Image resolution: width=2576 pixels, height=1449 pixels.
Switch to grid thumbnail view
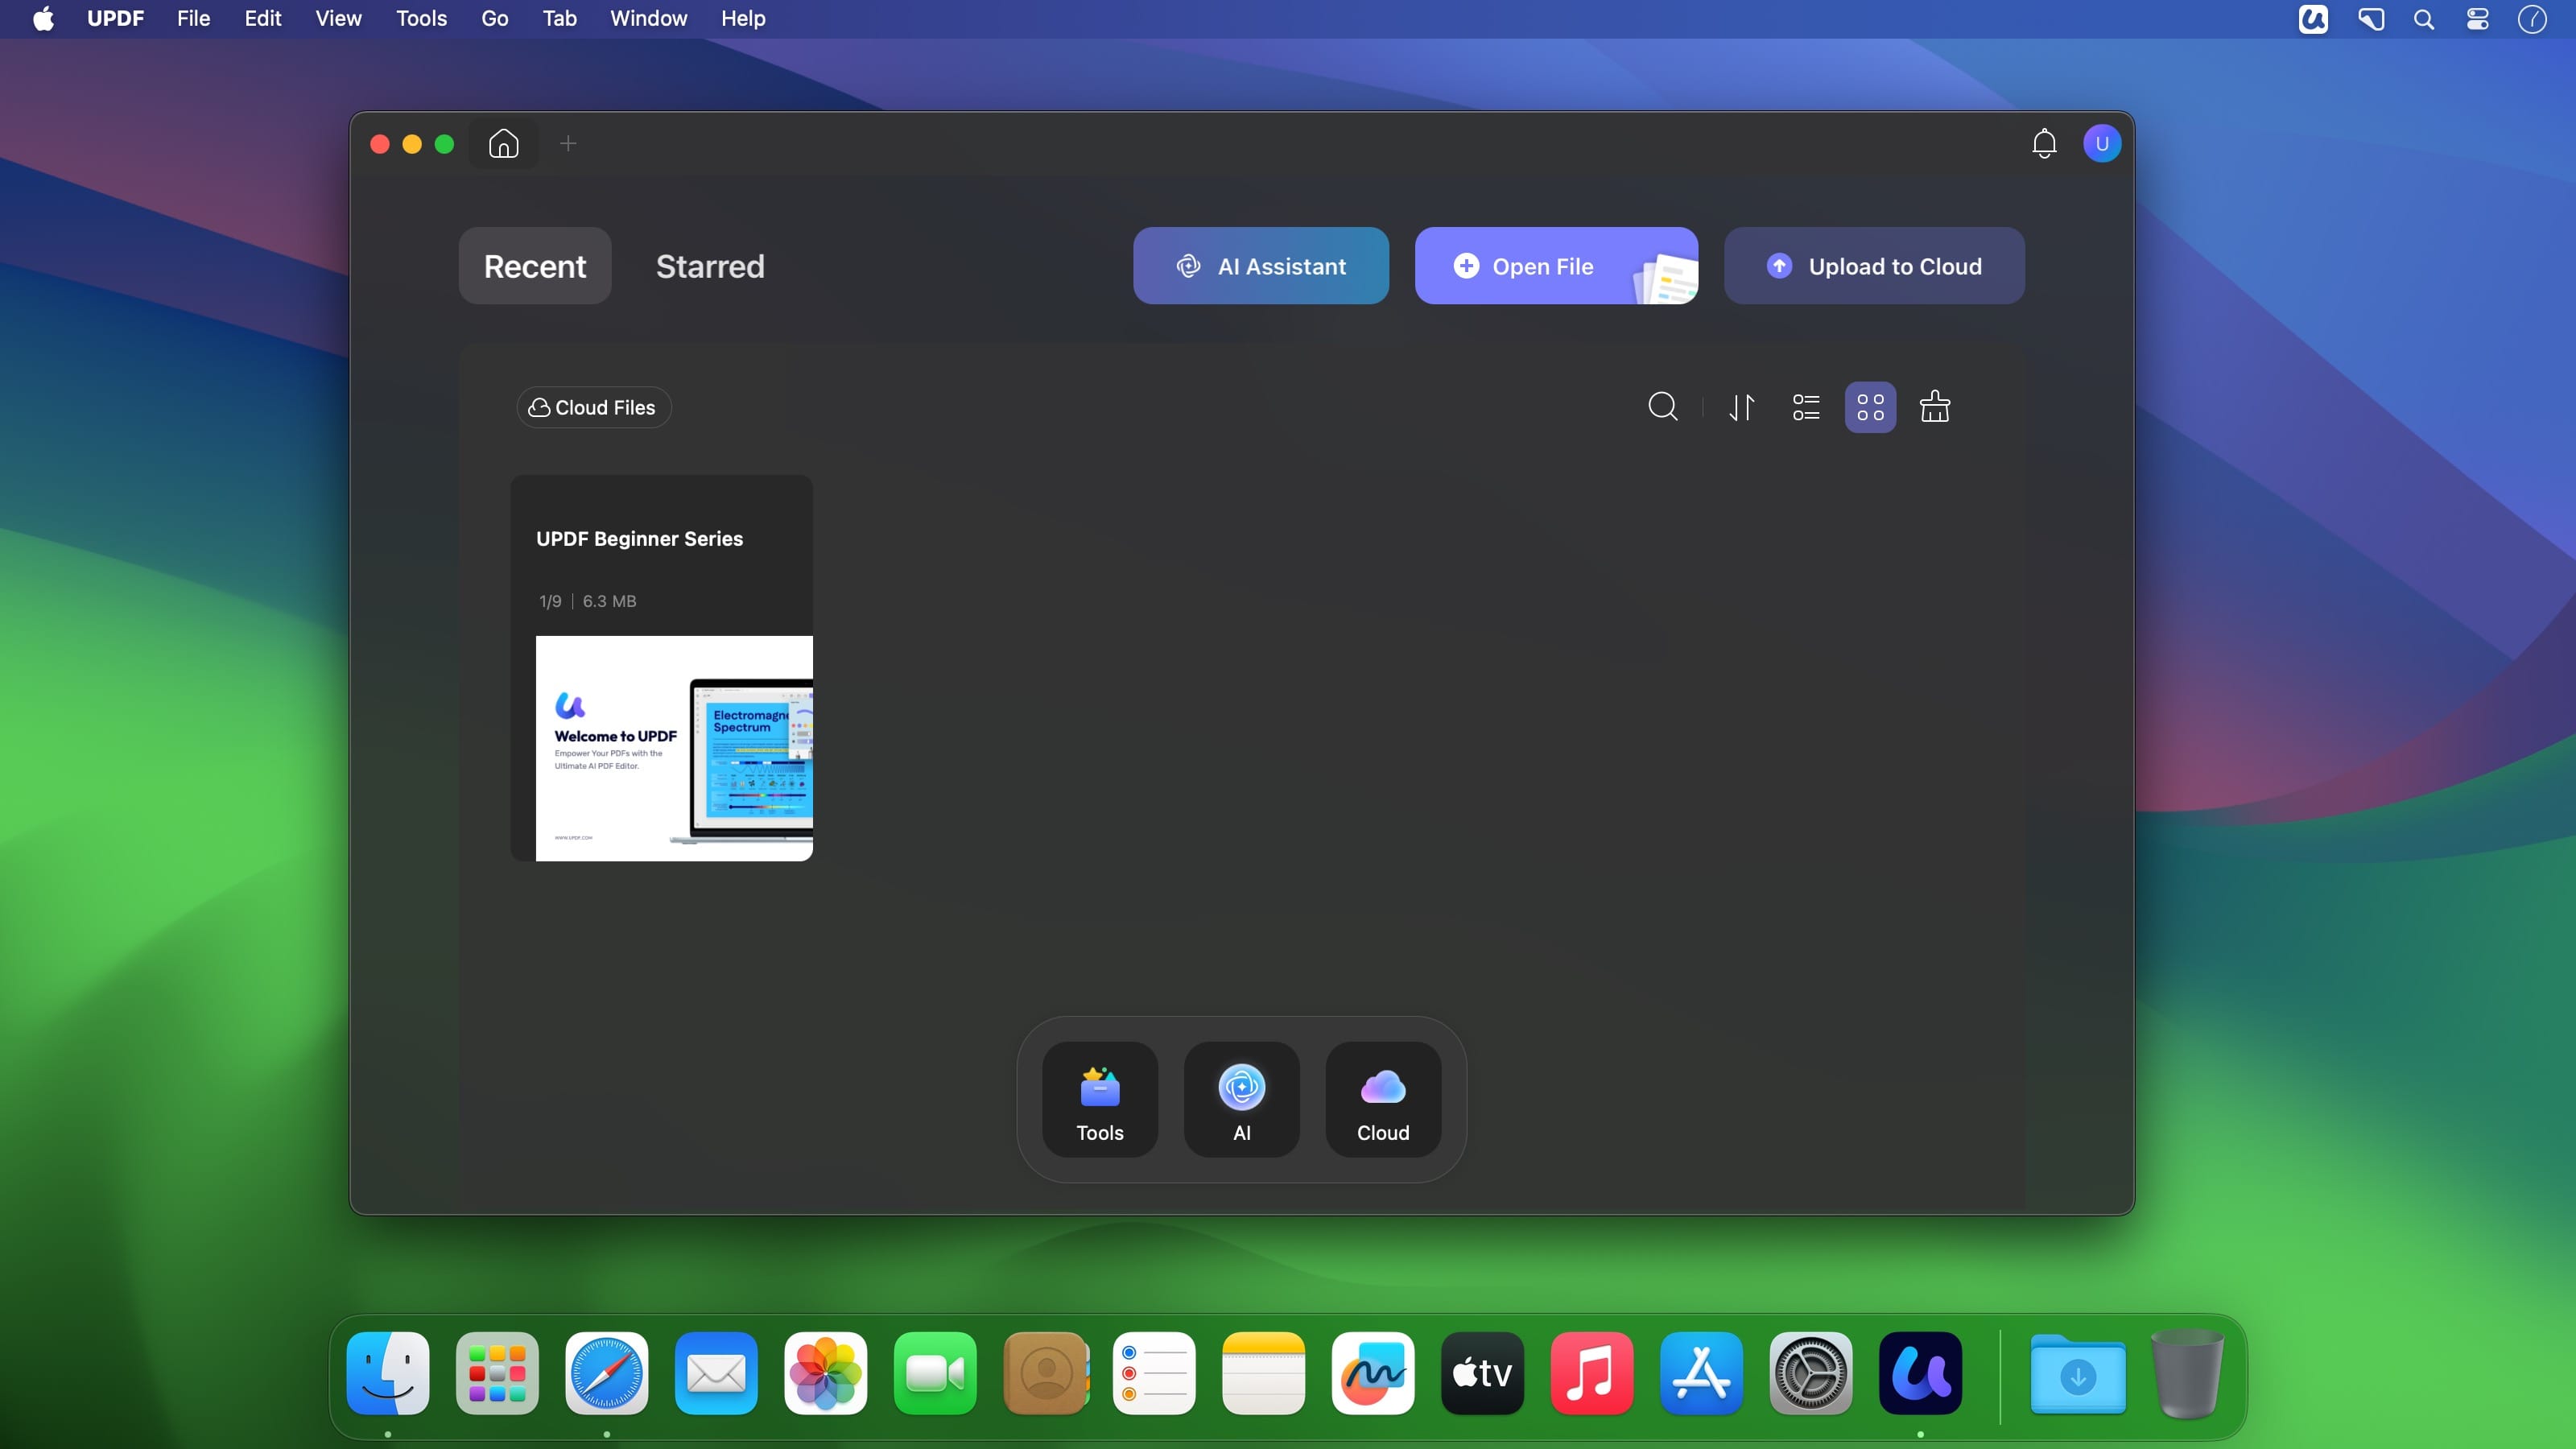(1870, 407)
